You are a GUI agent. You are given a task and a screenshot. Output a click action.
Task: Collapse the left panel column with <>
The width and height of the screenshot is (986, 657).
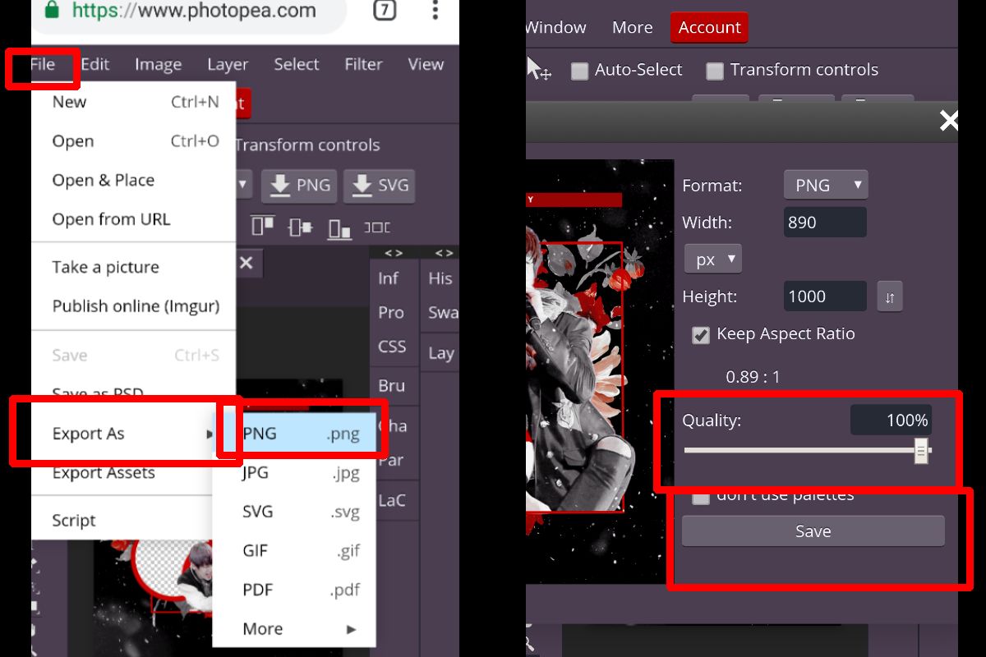coord(394,252)
